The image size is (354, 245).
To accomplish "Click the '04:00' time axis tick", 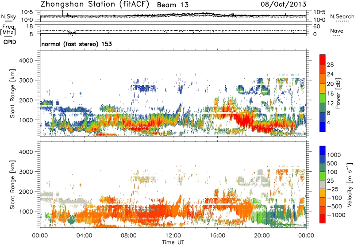I will coord(84,236).
